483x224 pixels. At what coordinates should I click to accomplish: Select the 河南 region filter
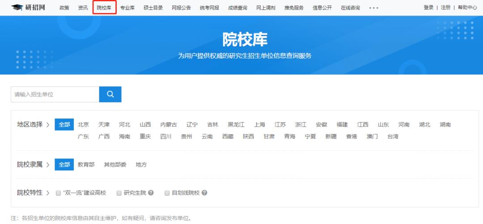tap(404, 125)
